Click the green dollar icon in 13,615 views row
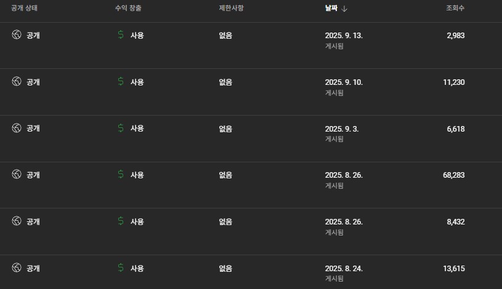This screenshot has height=289, width=502. point(121,267)
